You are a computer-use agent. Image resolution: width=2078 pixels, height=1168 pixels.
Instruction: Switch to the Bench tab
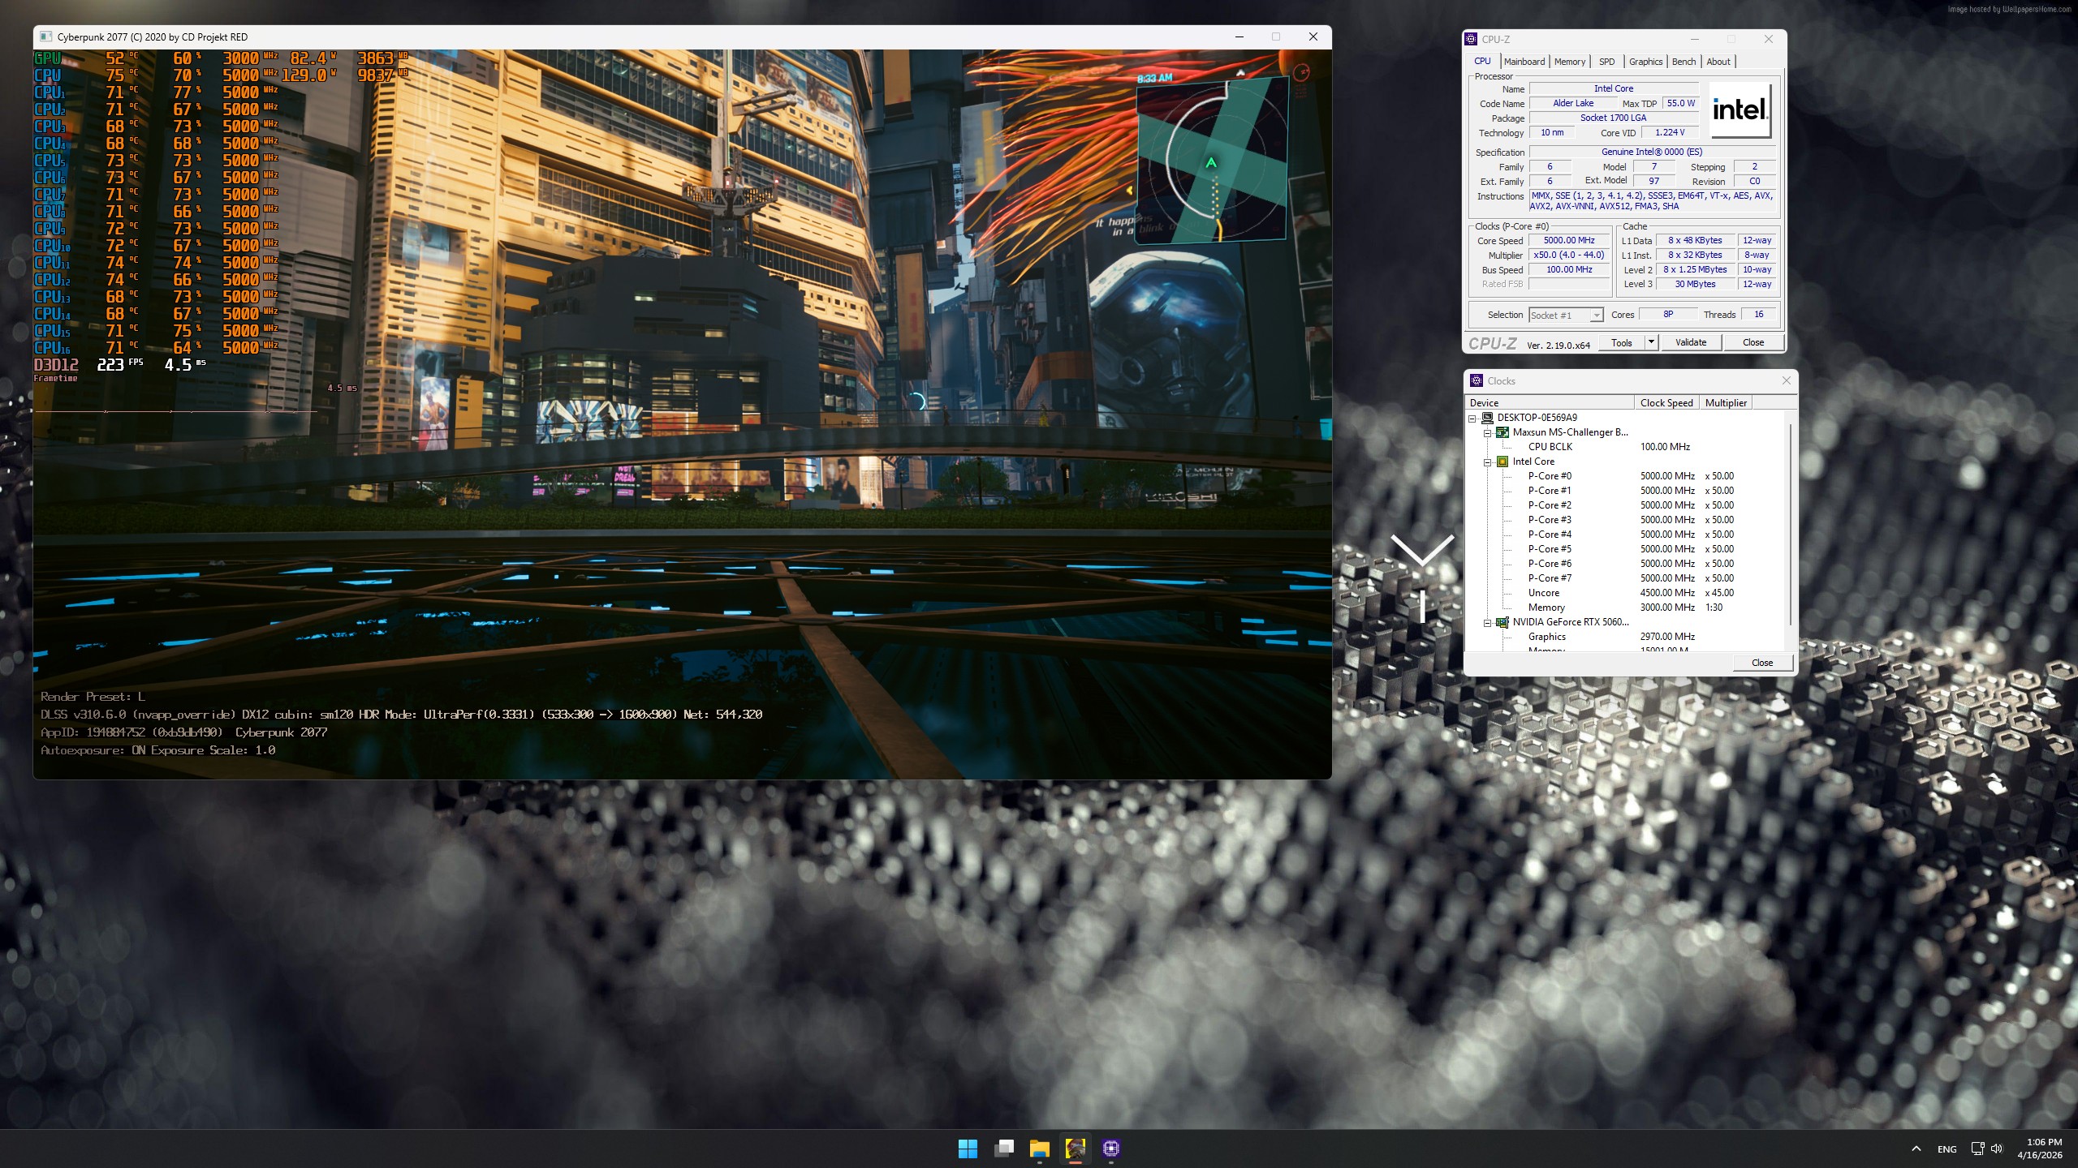coord(1684,62)
